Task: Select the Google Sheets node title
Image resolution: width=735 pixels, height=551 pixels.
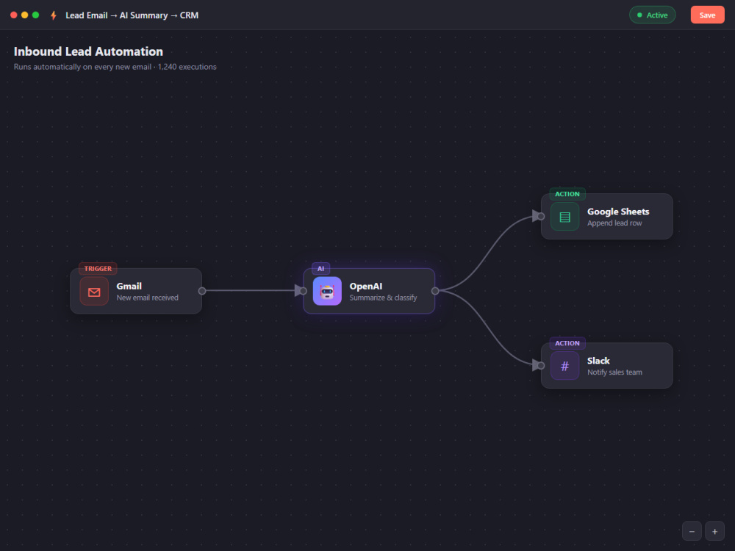Action: click(618, 212)
